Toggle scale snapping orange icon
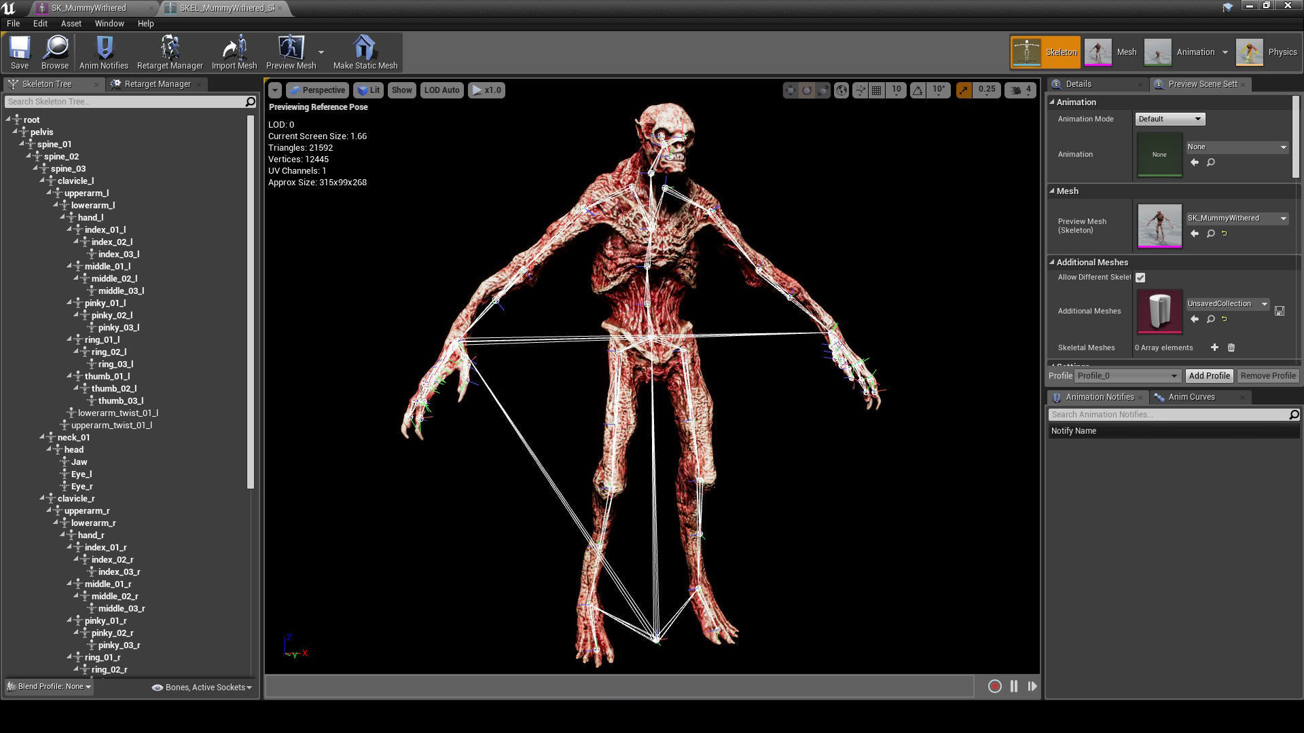 [964, 90]
